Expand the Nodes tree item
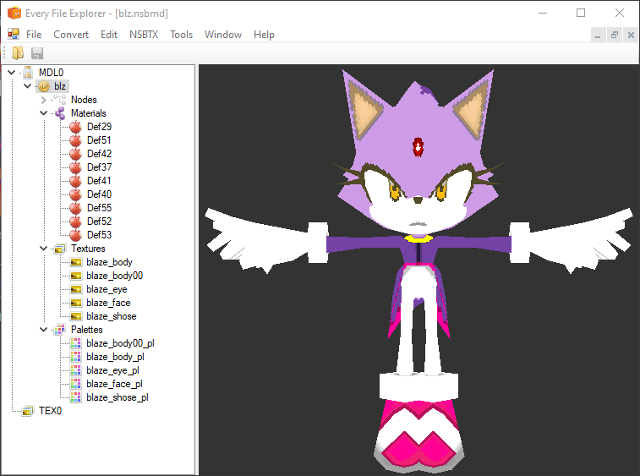This screenshot has width=640, height=476. point(44,100)
